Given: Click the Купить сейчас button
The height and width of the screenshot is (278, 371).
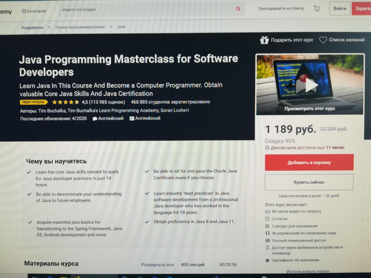Looking at the screenshot, I should pyautogui.click(x=309, y=182).
